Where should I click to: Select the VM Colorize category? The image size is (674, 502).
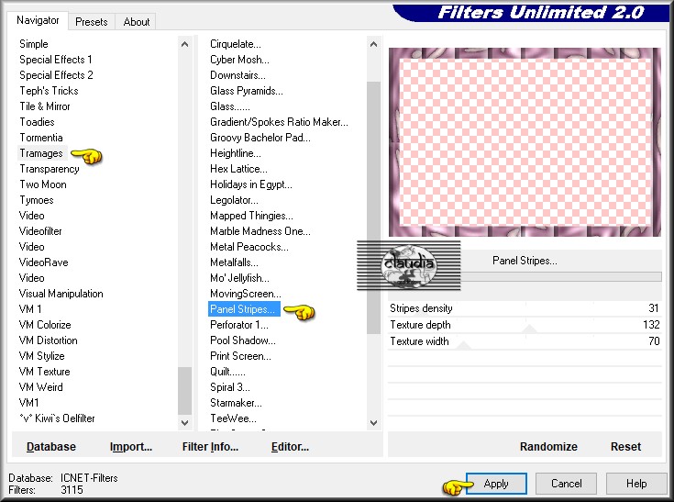click(45, 325)
